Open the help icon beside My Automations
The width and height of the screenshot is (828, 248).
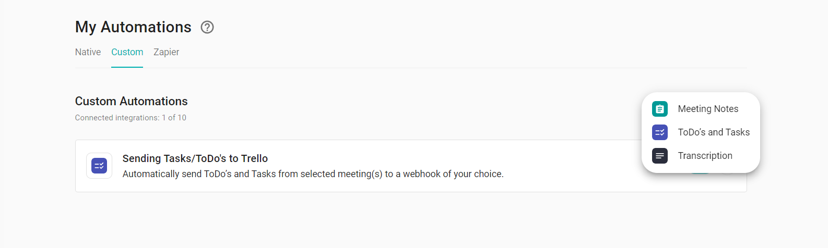pyautogui.click(x=207, y=27)
